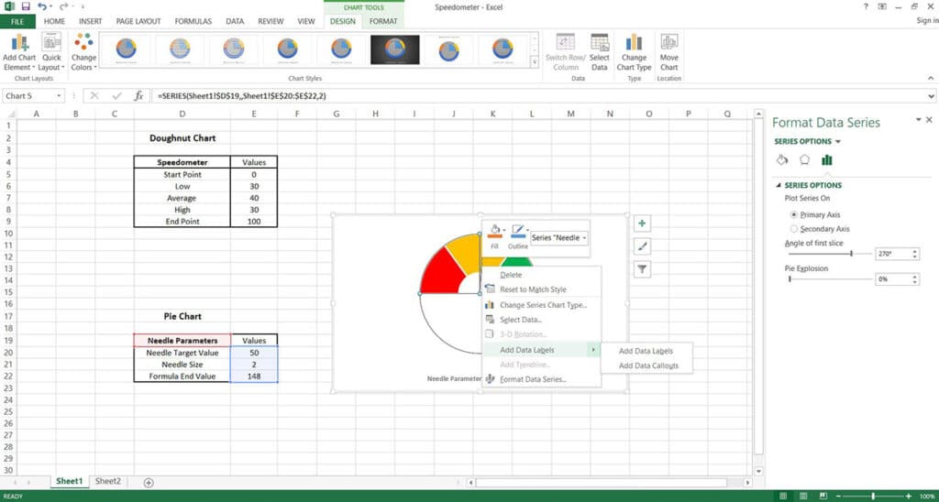The height and width of the screenshot is (502, 939).
Task: Open Add Chart Element menu
Action: [x=20, y=52]
